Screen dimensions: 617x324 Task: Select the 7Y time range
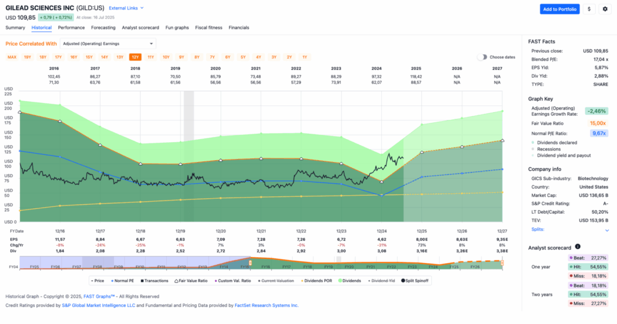(212, 57)
